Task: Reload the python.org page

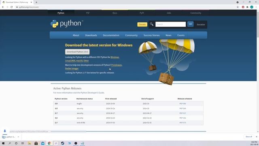Action: [12, 7]
